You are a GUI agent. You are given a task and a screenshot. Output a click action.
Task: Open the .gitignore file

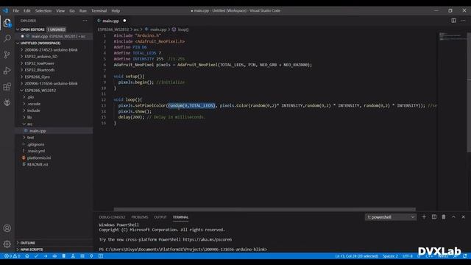tap(54, 144)
